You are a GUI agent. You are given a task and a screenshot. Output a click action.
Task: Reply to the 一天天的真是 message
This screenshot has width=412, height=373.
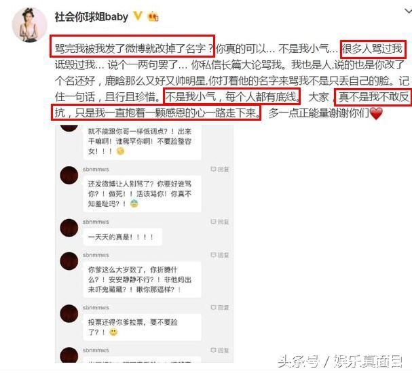pyautogui.click(x=220, y=222)
